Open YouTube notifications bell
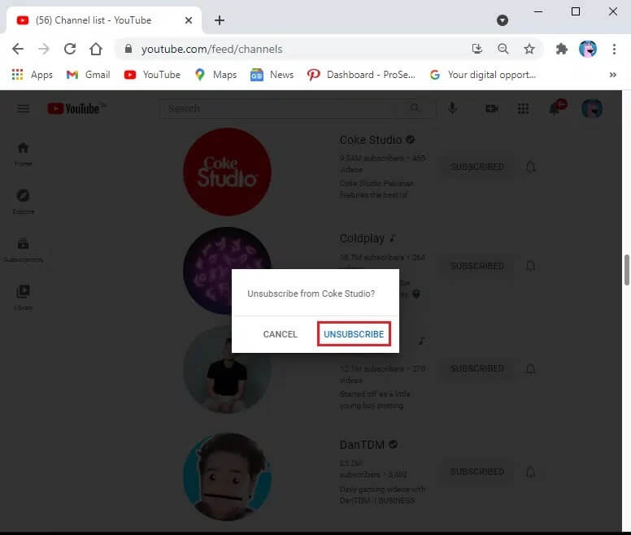 [555, 108]
